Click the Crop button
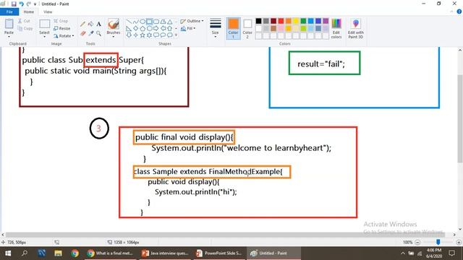 (x=61, y=21)
